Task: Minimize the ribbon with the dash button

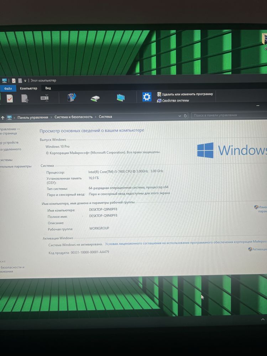Action: [x=258, y=106]
